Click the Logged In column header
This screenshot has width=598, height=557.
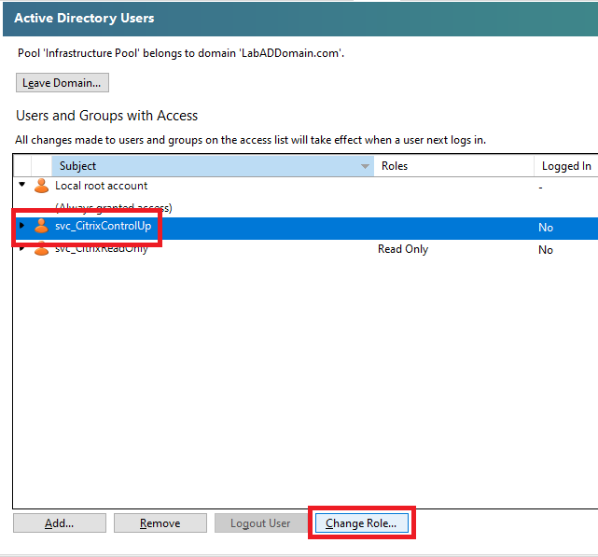tap(565, 166)
